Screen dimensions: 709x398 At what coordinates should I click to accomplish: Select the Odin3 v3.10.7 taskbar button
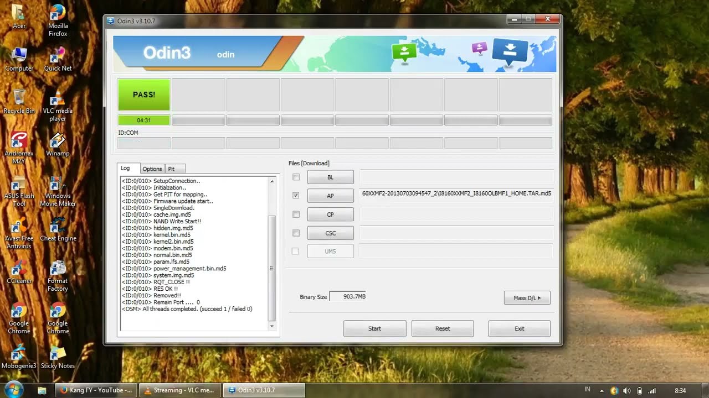(264, 390)
